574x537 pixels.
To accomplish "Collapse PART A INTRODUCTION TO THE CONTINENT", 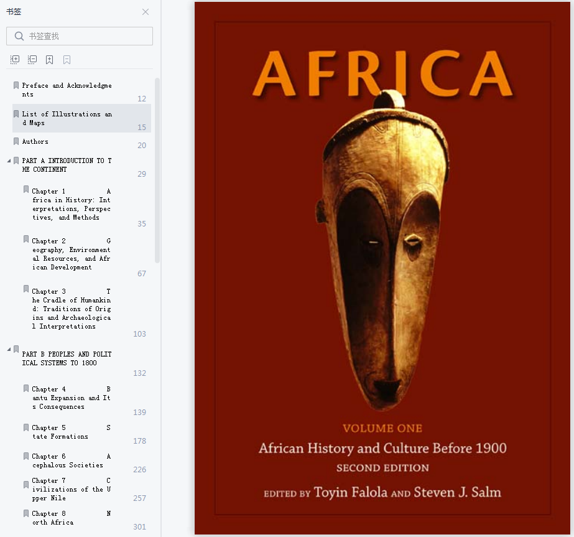I will tap(9, 161).
